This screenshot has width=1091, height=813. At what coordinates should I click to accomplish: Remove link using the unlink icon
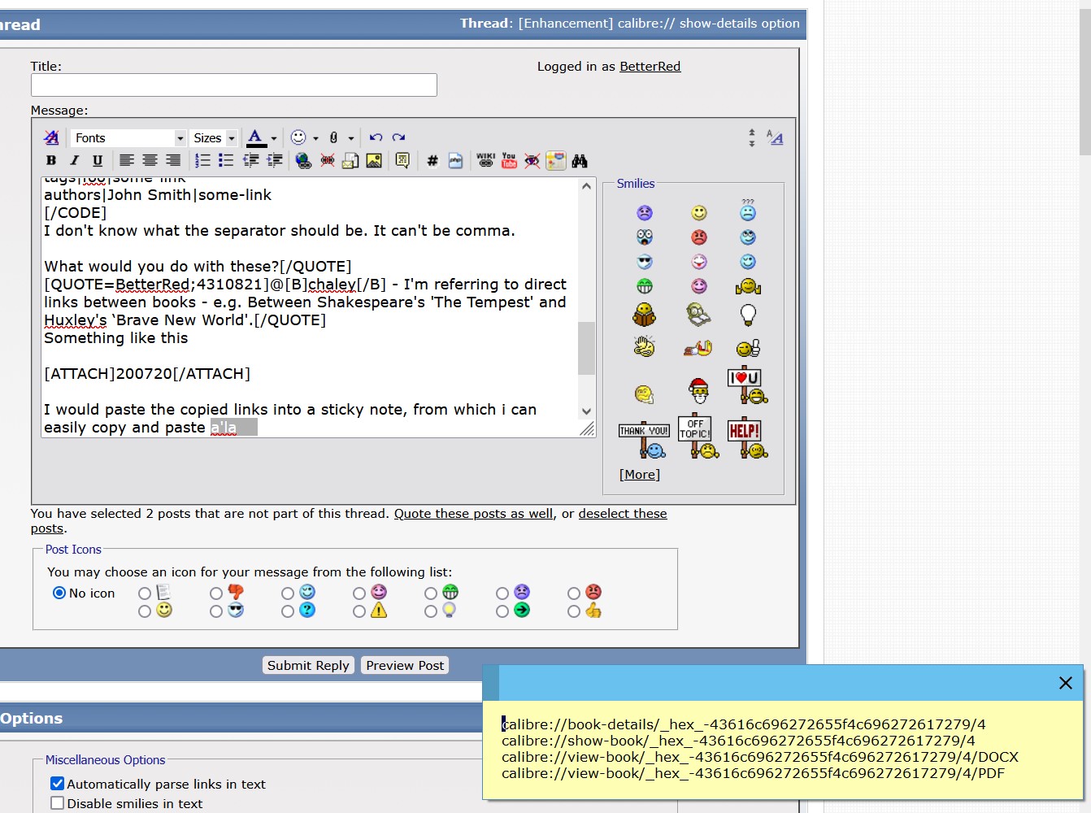(x=327, y=161)
